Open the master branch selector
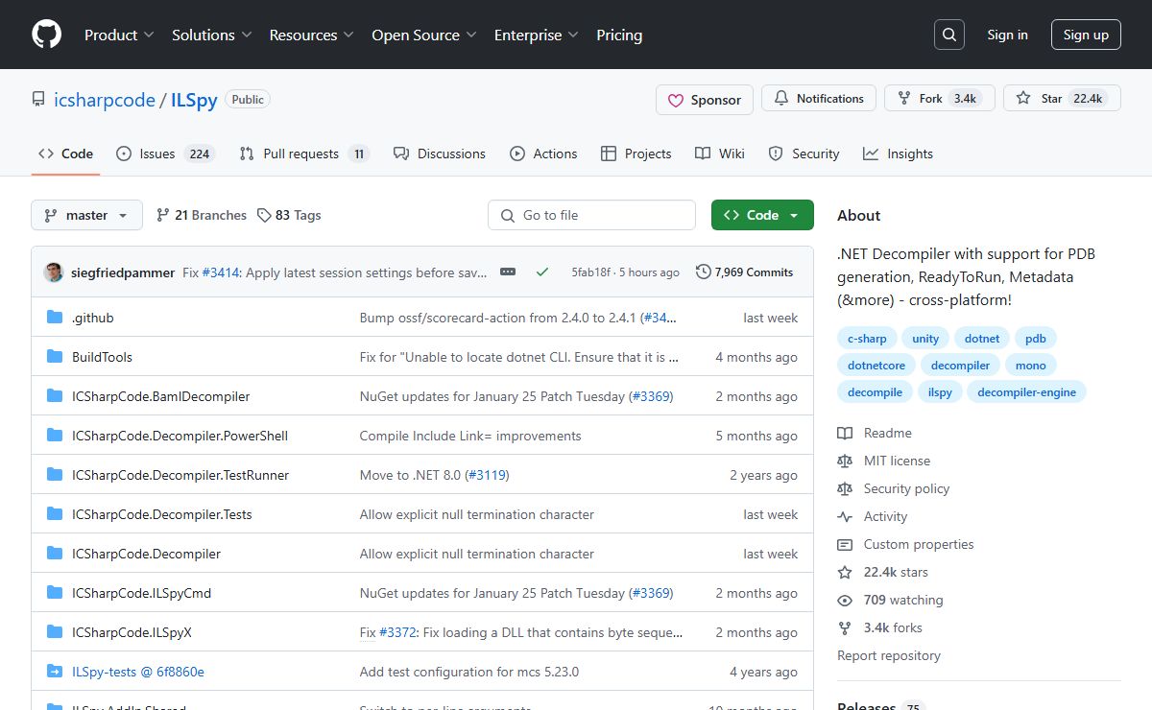1152x710 pixels. coord(87,216)
